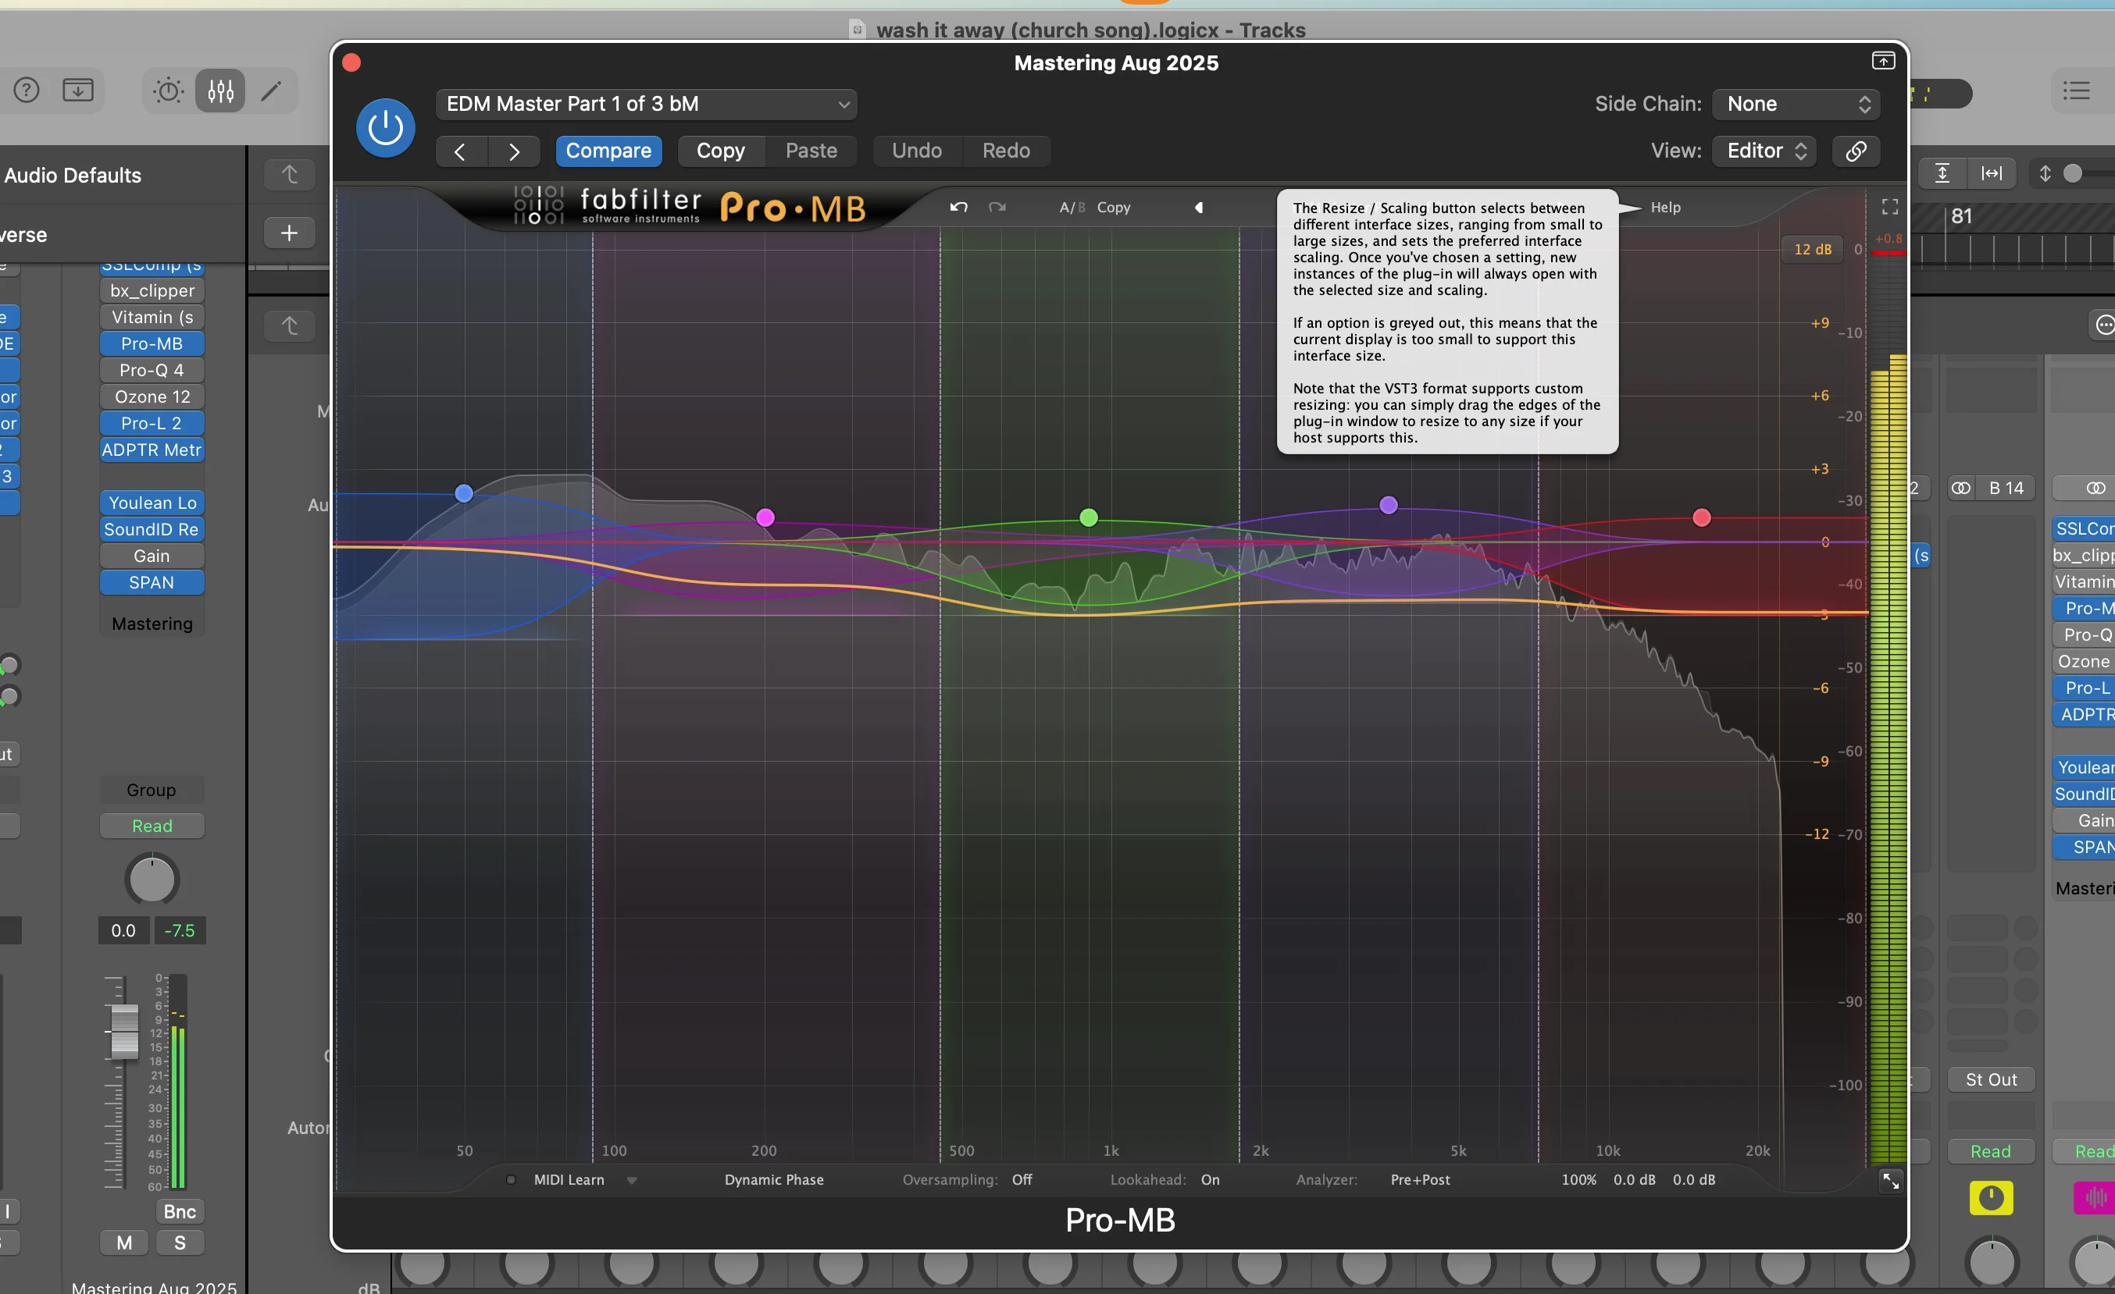Click the redo arrow in the Pro-MB header
Screen dimensions: 2115x1294
996,207
